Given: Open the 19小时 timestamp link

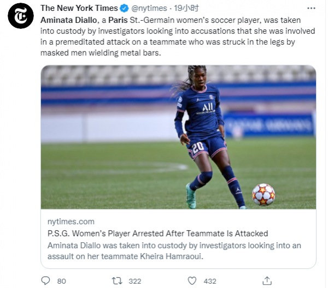Looking at the screenshot, I should 186,8.
